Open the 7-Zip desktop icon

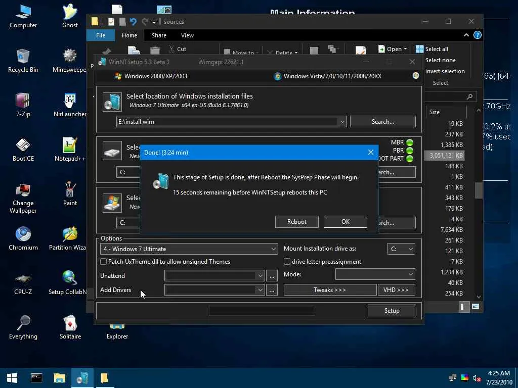23,105
